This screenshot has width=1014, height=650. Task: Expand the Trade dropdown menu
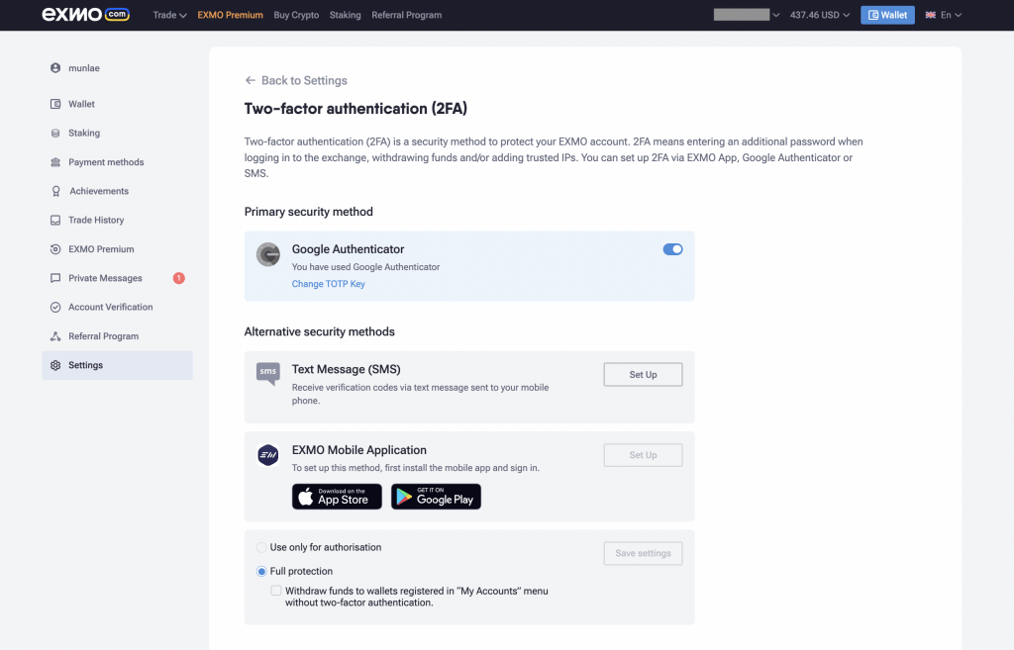[169, 15]
